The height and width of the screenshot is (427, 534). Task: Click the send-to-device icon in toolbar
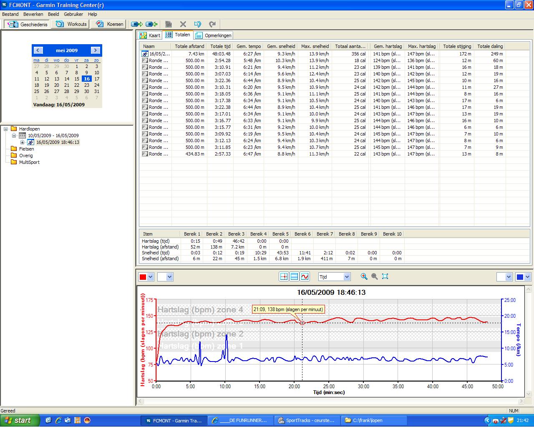[x=137, y=24]
